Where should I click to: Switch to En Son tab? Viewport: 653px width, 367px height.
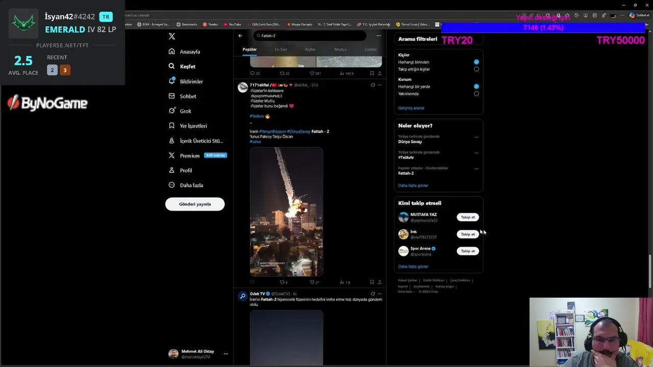(281, 49)
